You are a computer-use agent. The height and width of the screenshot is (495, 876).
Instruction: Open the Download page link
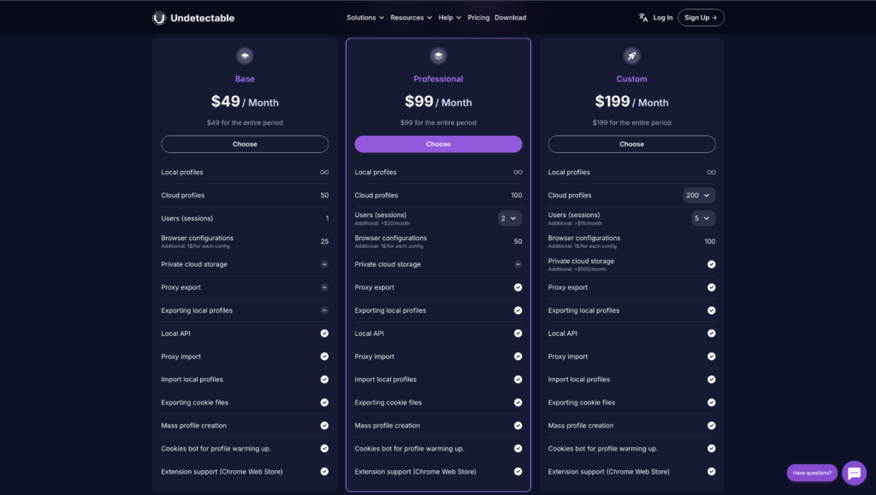point(510,18)
